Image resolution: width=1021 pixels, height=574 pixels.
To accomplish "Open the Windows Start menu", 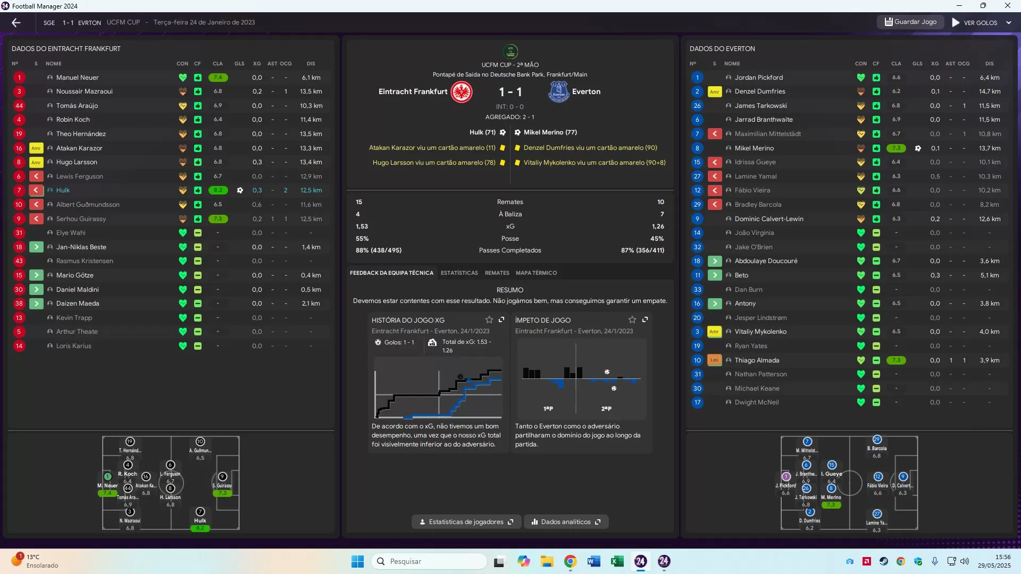I will [x=357, y=561].
